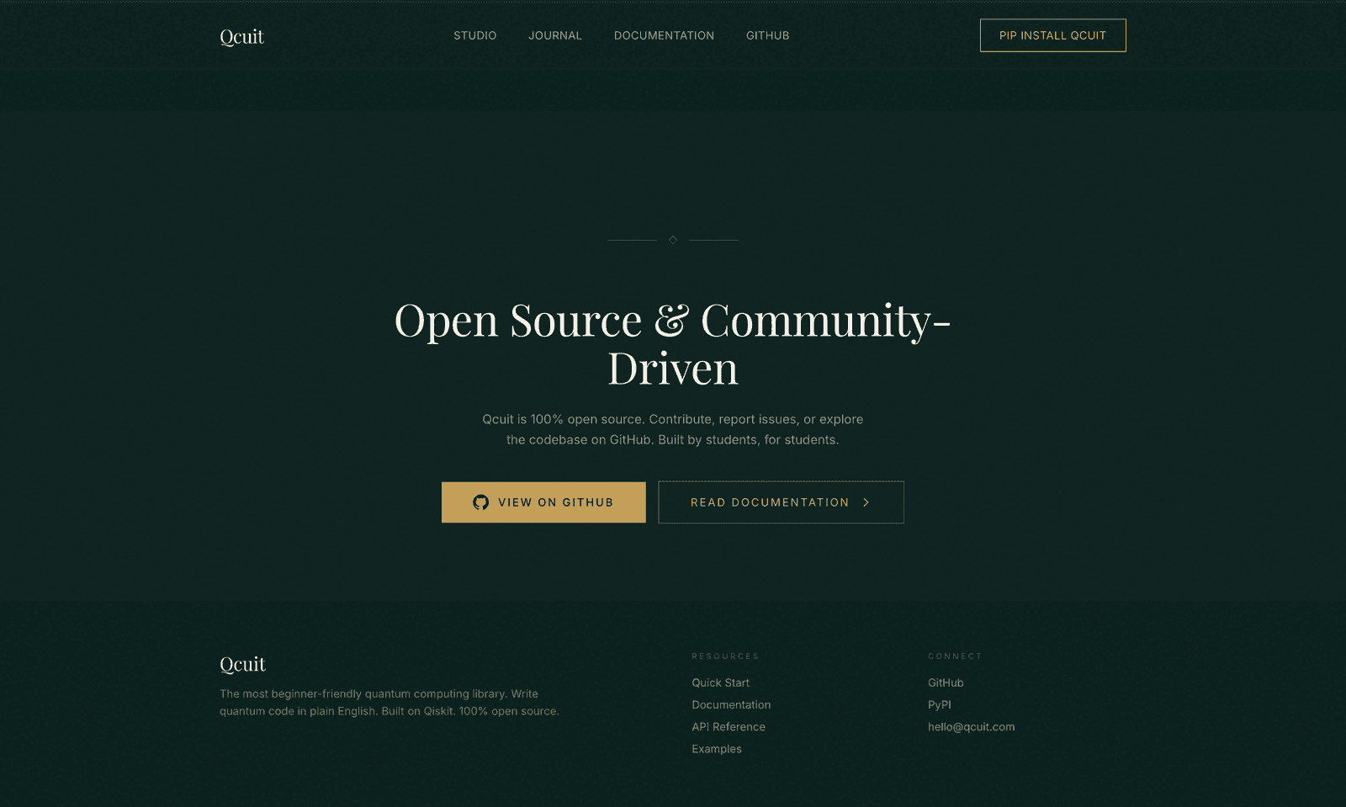Click the "Open Source & Community-Driven" heading

tap(673, 344)
